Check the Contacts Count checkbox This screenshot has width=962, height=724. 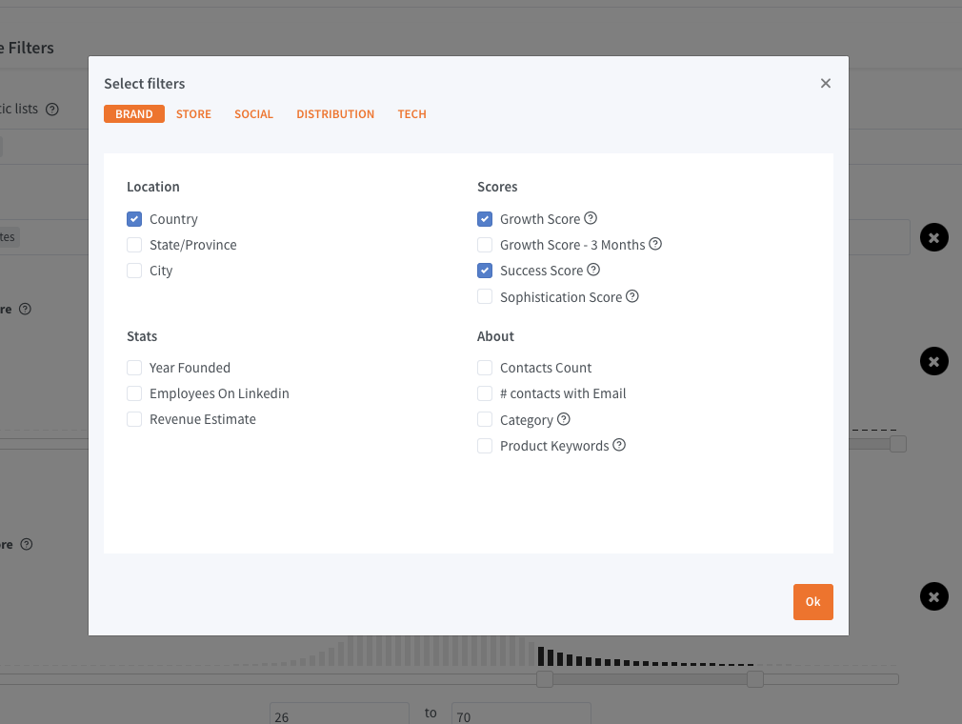[x=485, y=368]
